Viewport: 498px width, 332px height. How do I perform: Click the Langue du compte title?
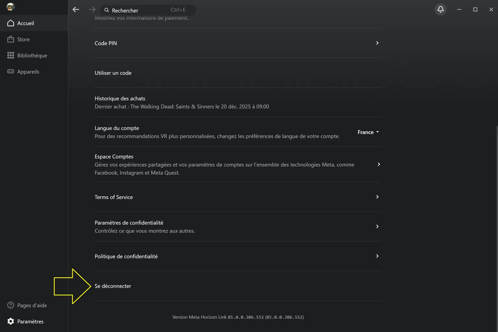click(x=117, y=128)
